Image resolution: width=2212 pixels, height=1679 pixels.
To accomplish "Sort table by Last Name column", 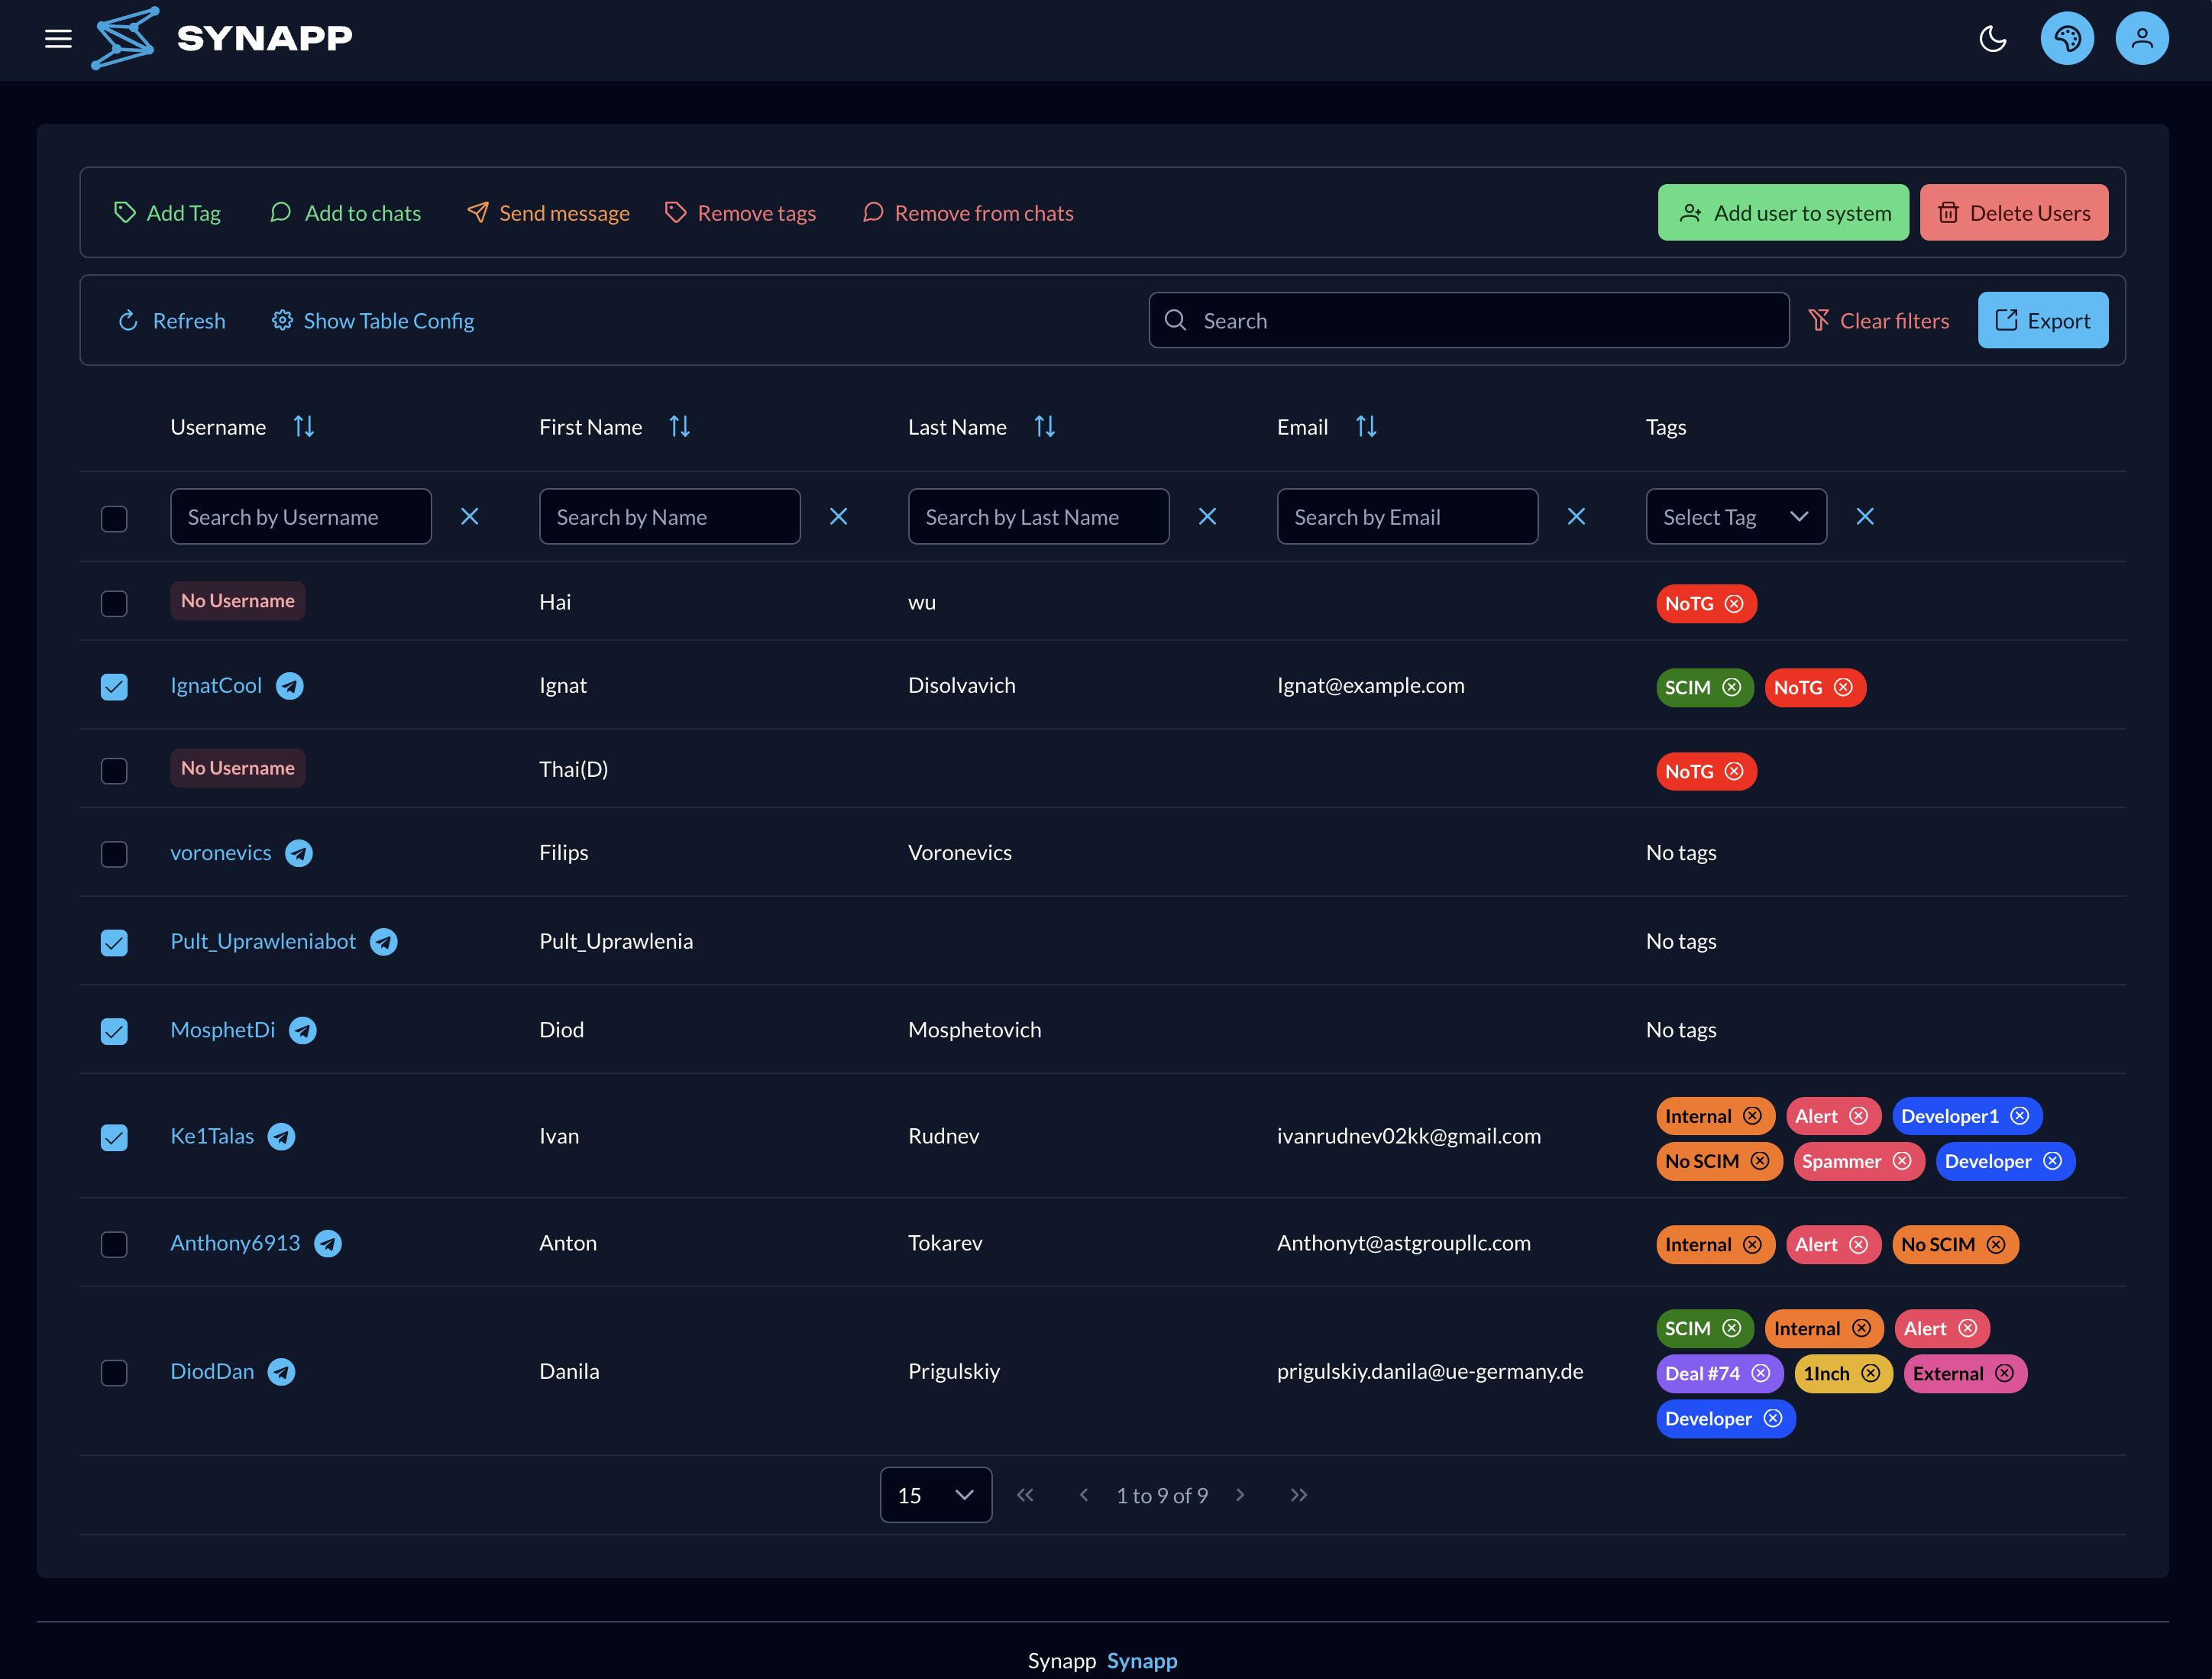I will 1045,427.
